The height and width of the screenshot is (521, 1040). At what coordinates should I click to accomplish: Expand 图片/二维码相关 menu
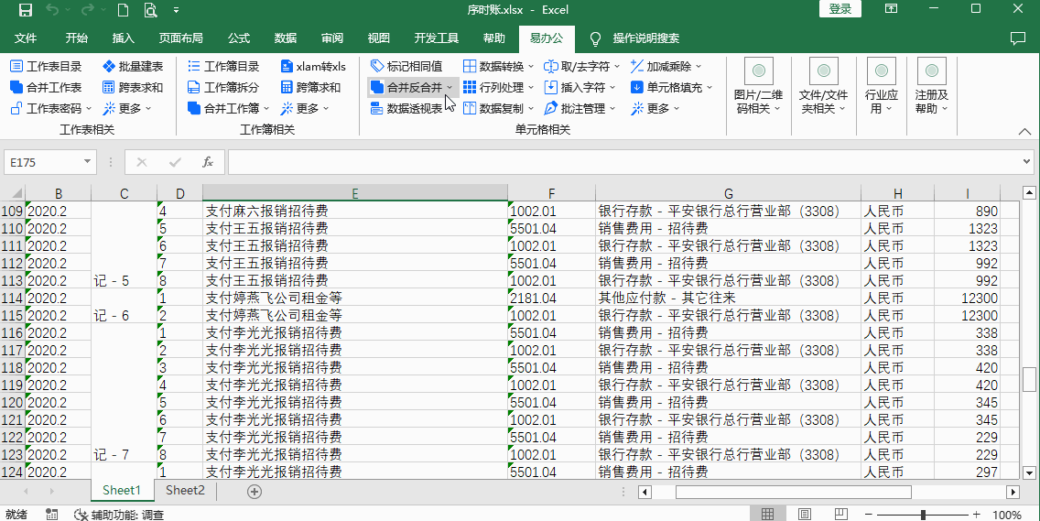pyautogui.click(x=759, y=87)
